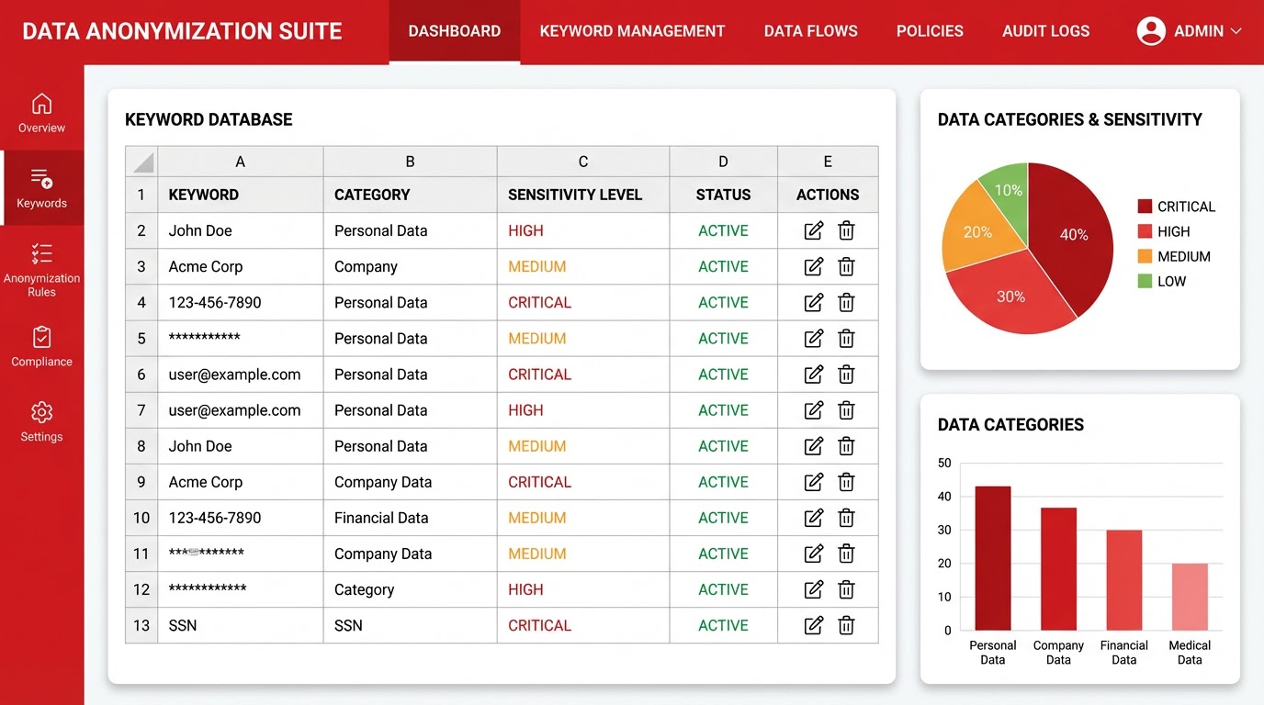The image size is (1264, 705).
Task: Click Data Anonymization Suite title
Action: coord(182,31)
